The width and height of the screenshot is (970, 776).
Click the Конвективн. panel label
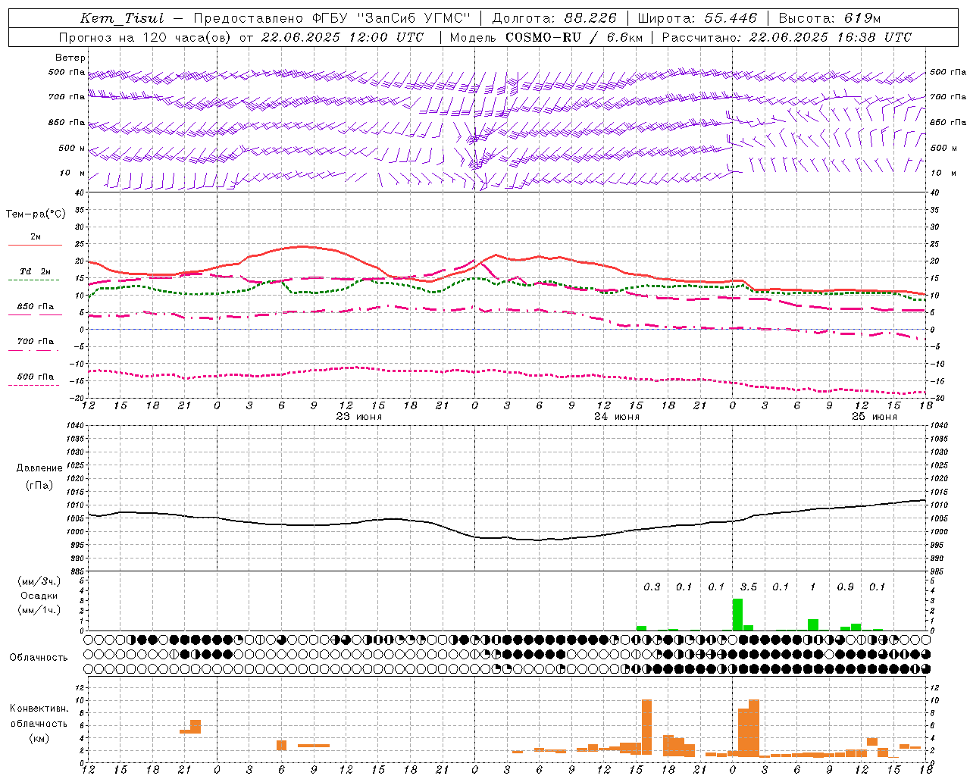39,708
